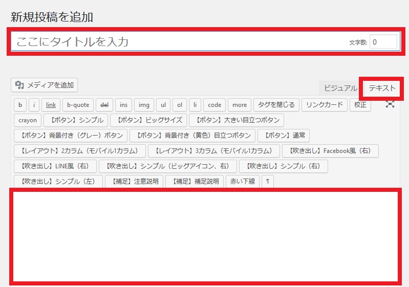Screen dimensions: 409x287
Task: Toggle fullscreen distraction-free writing icon
Action: pyautogui.click(x=390, y=104)
